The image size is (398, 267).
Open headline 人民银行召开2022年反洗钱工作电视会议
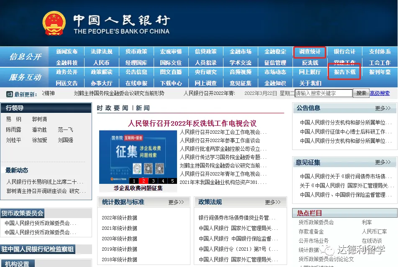coord(192,123)
